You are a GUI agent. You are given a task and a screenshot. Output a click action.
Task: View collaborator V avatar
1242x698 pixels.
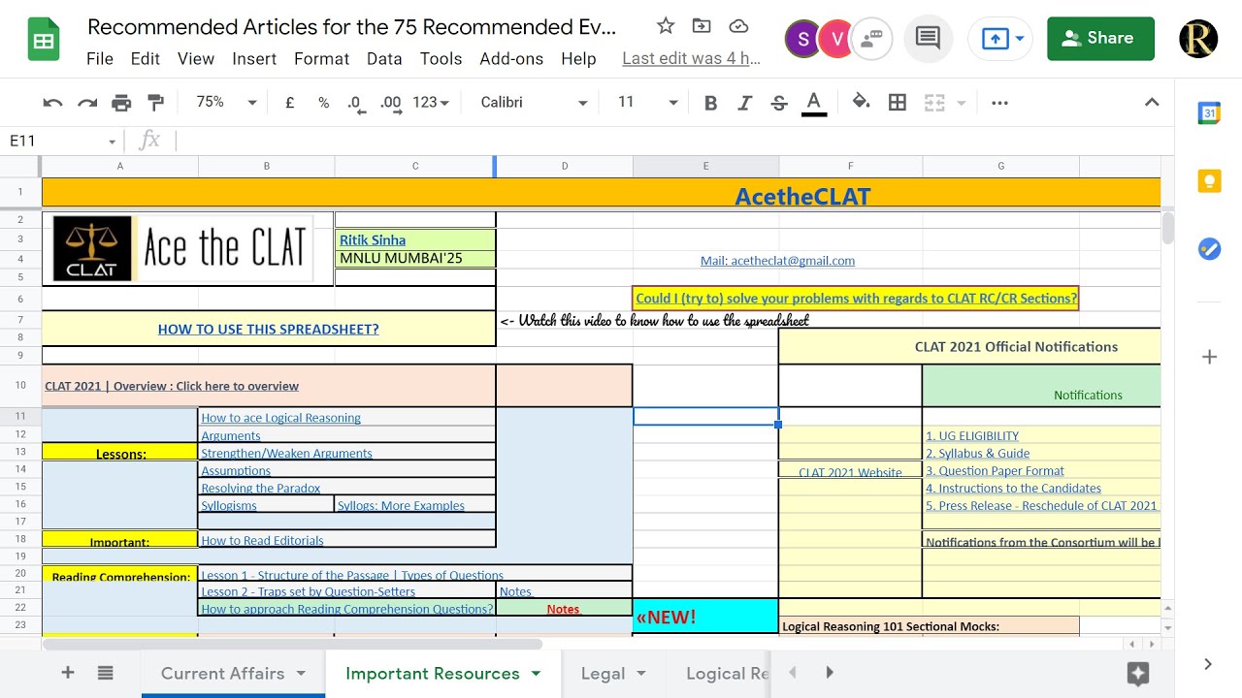point(835,39)
